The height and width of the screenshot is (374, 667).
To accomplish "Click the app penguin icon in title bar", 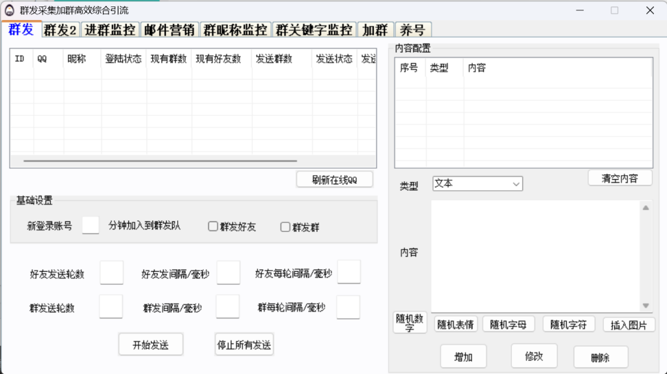I will [x=9, y=10].
